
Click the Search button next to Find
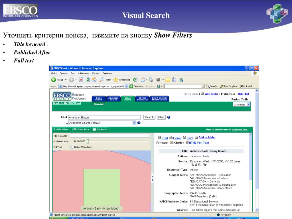click(149, 117)
